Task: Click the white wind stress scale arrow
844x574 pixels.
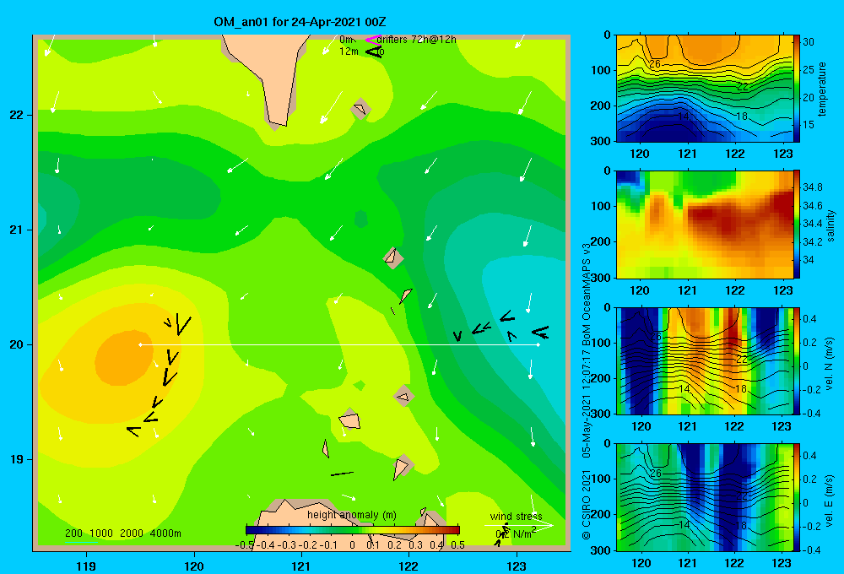Action: (x=518, y=525)
